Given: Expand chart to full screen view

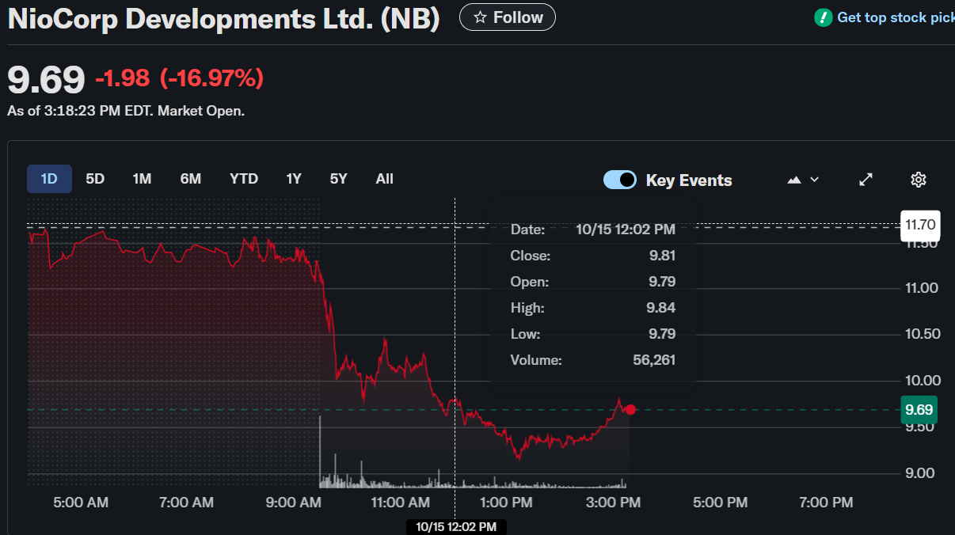Looking at the screenshot, I should [x=866, y=180].
